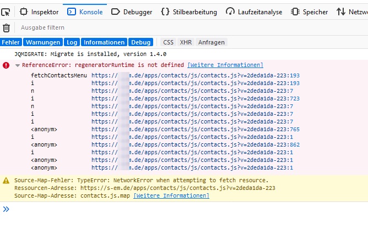
Task: Toggle the Log filter
Action: pos(72,42)
